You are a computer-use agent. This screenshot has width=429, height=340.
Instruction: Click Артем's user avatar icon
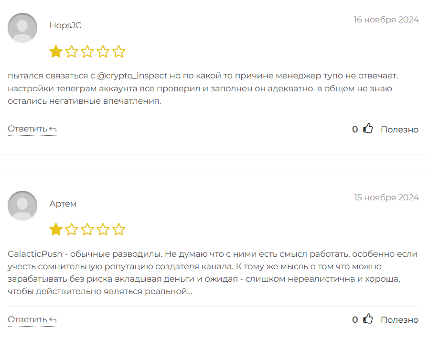22,206
